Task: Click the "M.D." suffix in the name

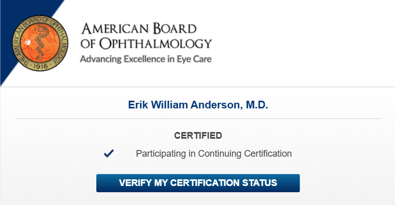Action: 257,105
